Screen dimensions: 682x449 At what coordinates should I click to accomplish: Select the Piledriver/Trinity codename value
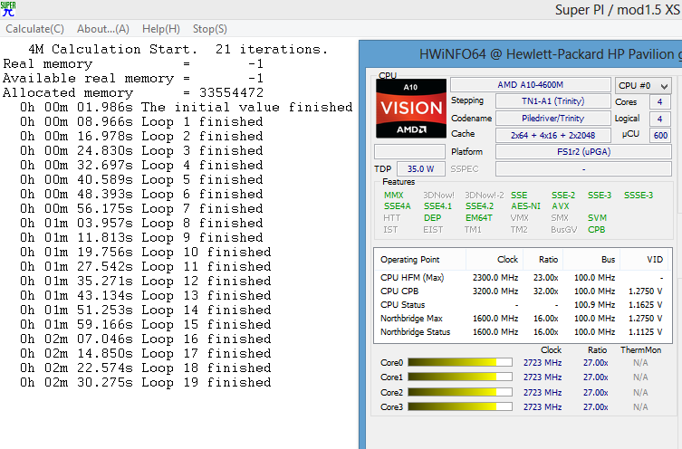[x=552, y=119]
